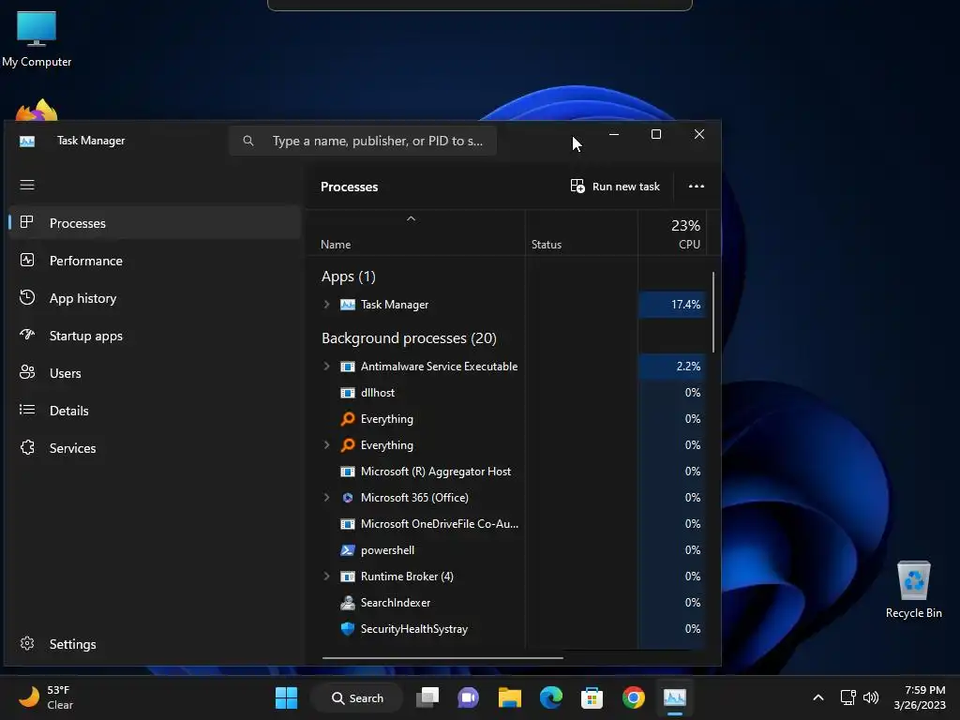960x720 pixels.
Task: Select the Users tab
Action: [155, 373]
